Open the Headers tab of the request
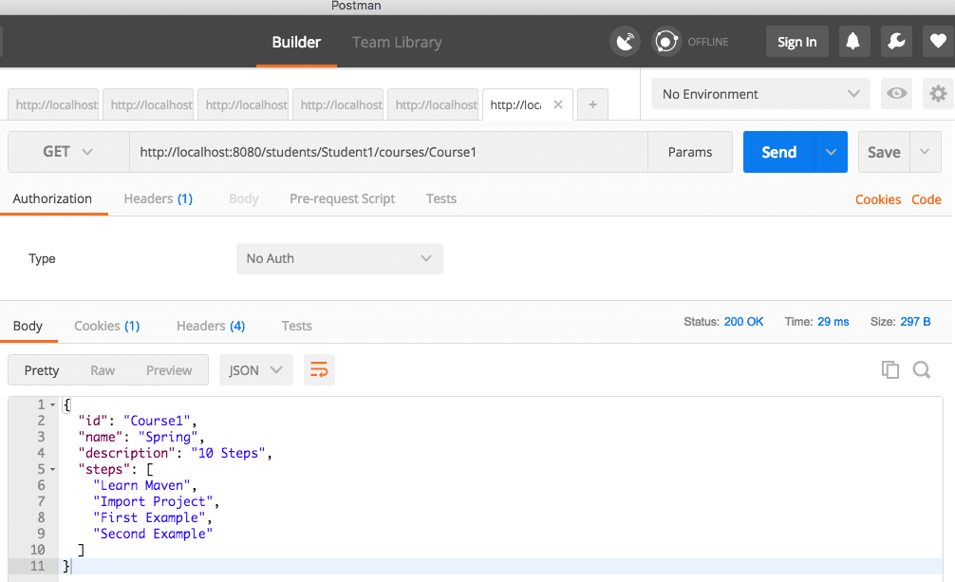955x582 pixels. 158,198
